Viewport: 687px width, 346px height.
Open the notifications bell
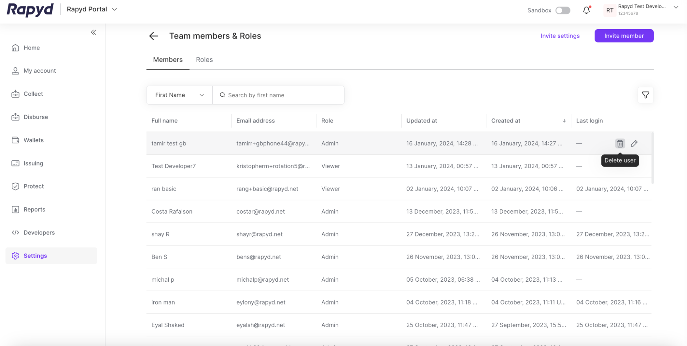[x=586, y=10]
